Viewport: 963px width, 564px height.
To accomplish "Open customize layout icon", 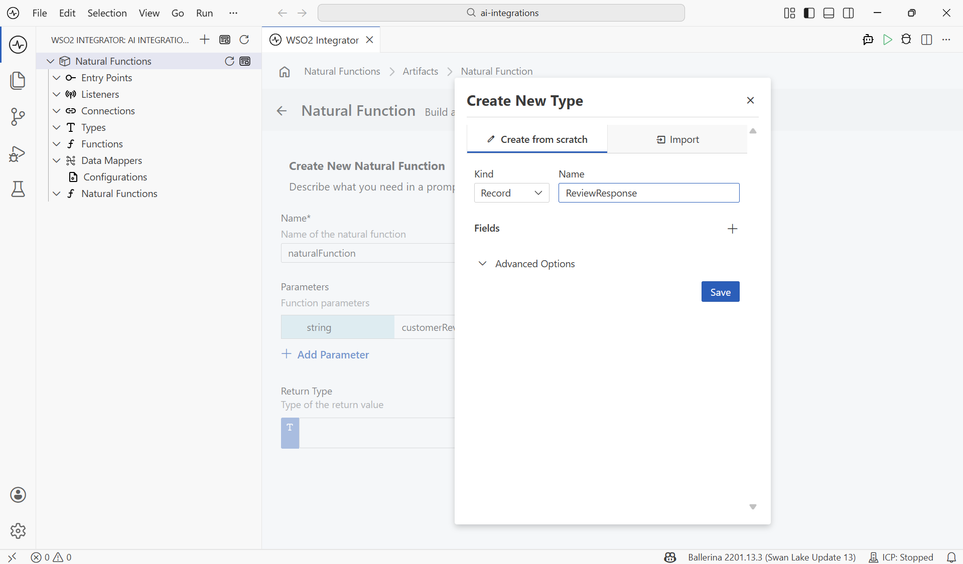I will [789, 13].
